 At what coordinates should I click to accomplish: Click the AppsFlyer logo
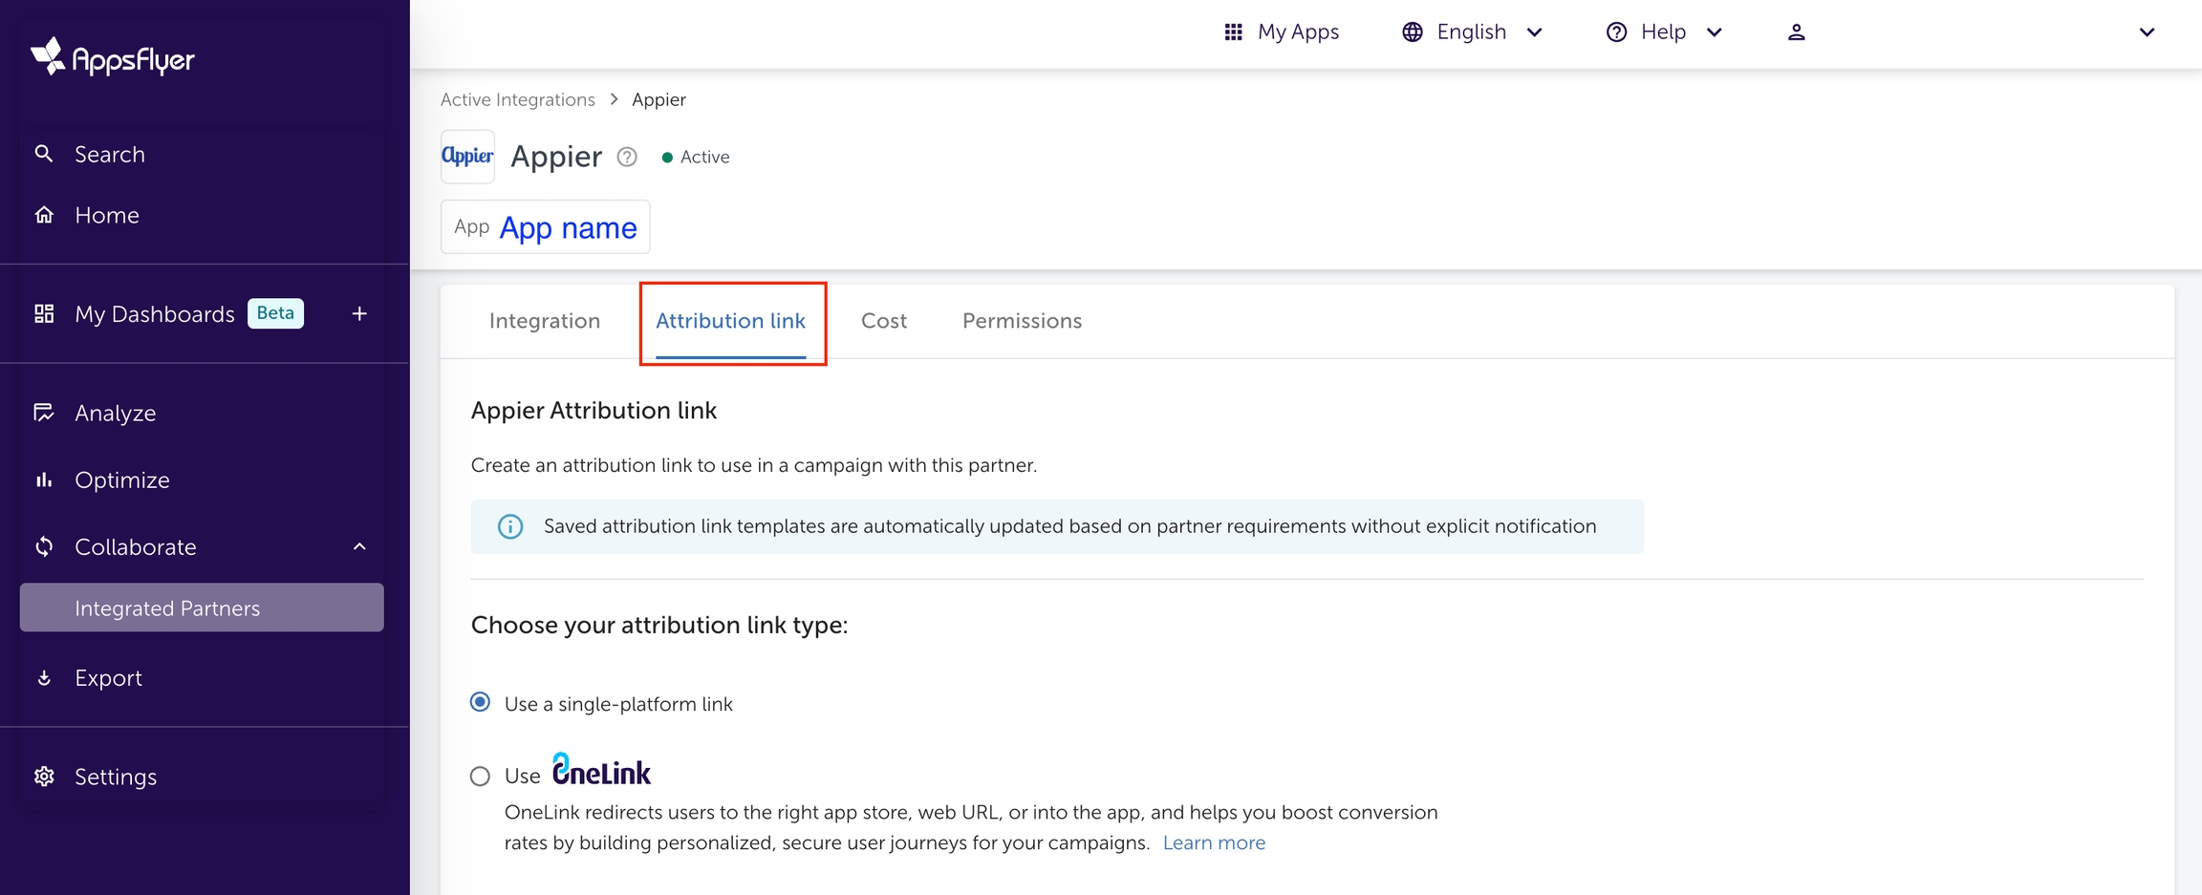112,58
